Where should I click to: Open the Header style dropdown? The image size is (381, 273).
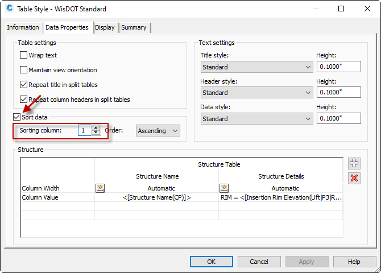pos(256,93)
